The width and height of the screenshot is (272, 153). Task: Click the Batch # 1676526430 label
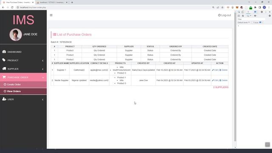pos(61,42)
